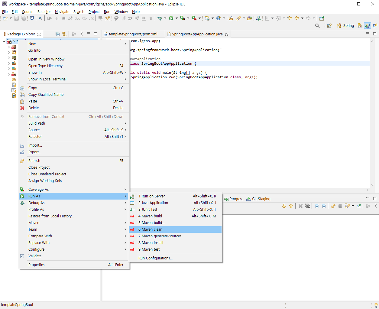Click the Open Perspective icon
The image size is (379, 309).
point(329,26)
